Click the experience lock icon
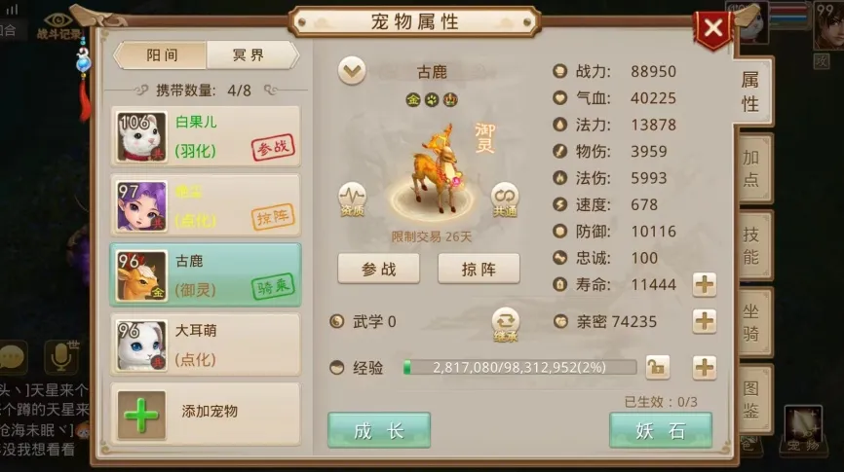This screenshot has width=844, height=472. pos(657,368)
